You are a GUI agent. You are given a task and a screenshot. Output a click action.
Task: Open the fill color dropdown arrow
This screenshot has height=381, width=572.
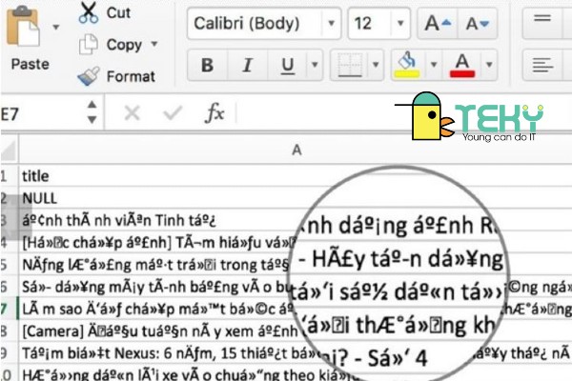(434, 65)
